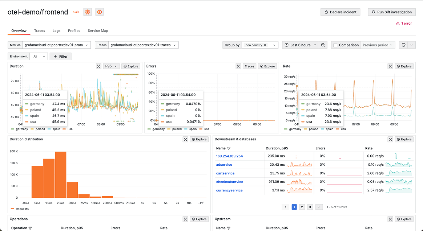Open the checkoutservice link
Screen dimensions: 423x231
(x=229, y=181)
